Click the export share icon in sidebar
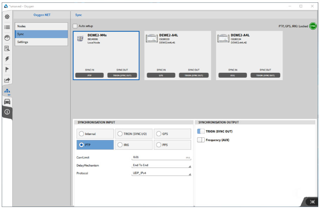Image resolution: width=320 pixels, height=208 pixels. point(7,80)
